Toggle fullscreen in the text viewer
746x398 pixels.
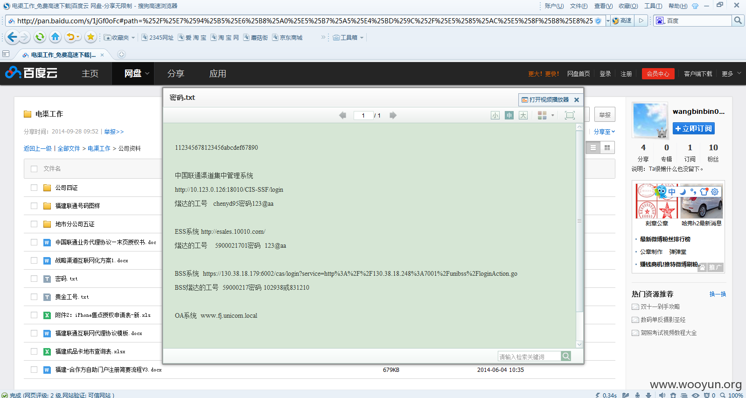[570, 115]
